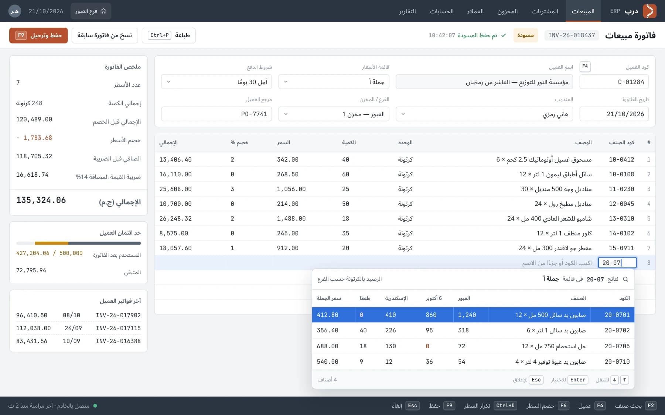Image resolution: width=665 pixels, height=415 pixels.
Task: Click the branch home icon in فرع العبور
Action: tap(103, 11)
